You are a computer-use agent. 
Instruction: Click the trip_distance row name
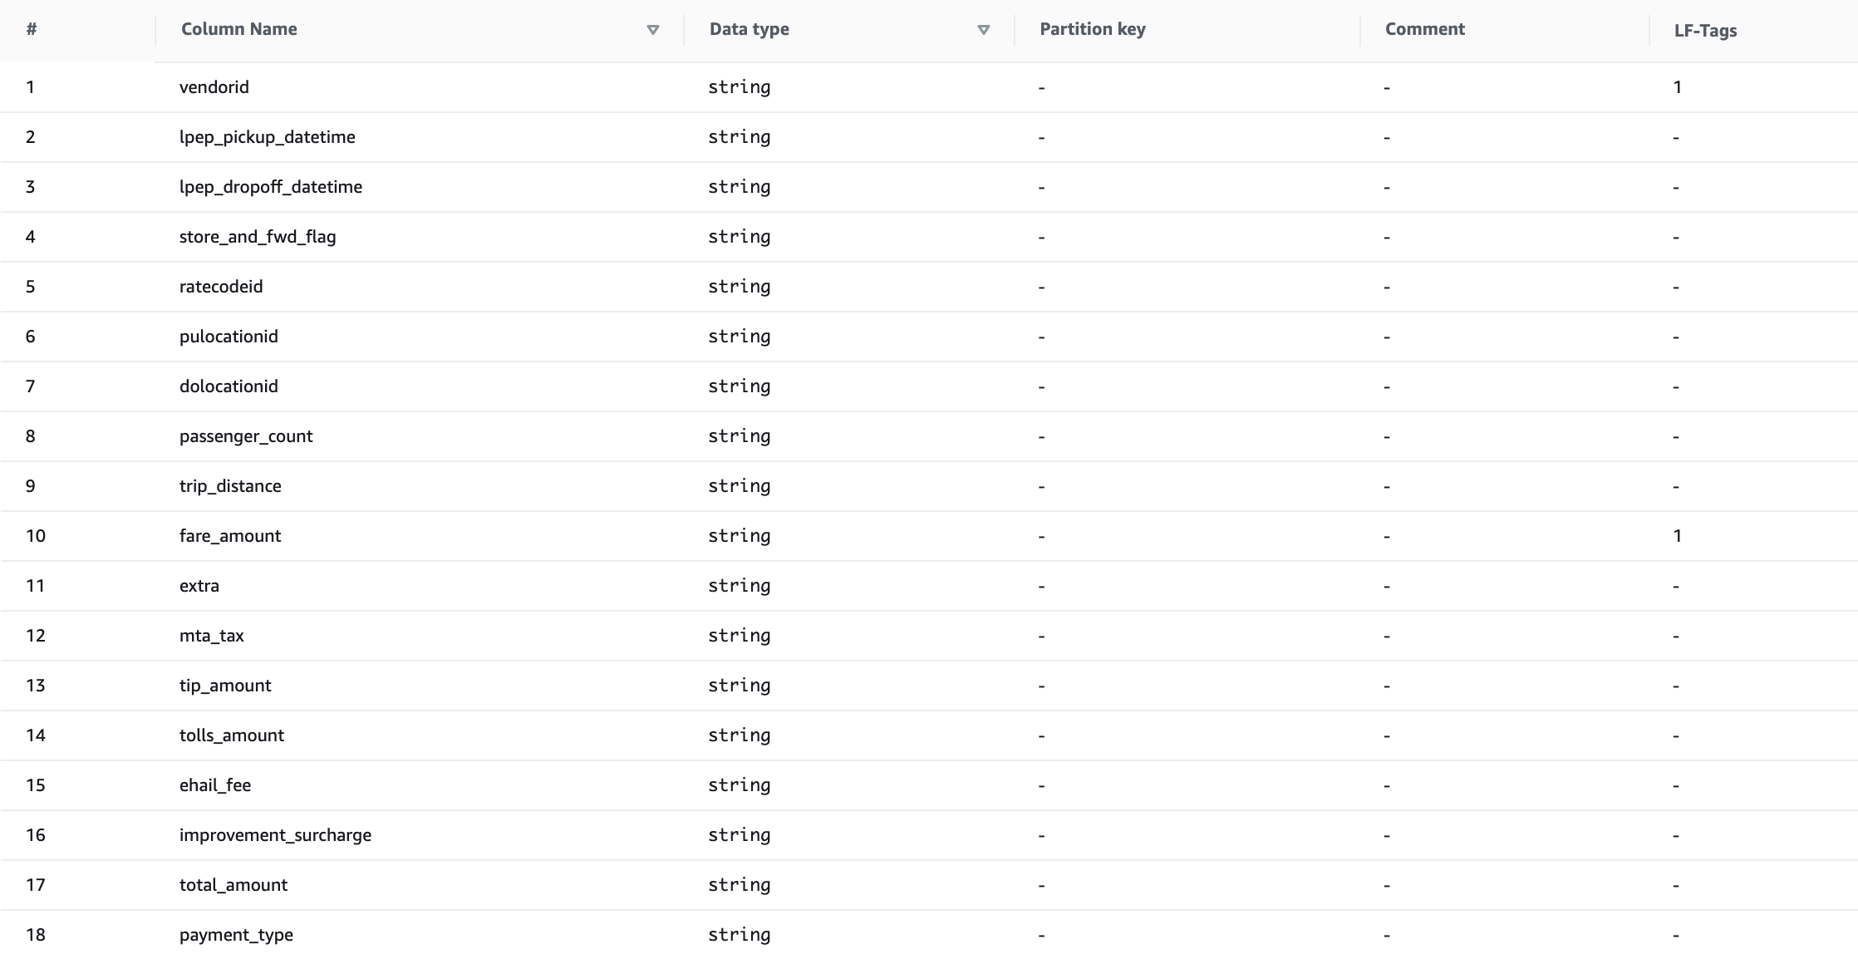[x=230, y=486]
